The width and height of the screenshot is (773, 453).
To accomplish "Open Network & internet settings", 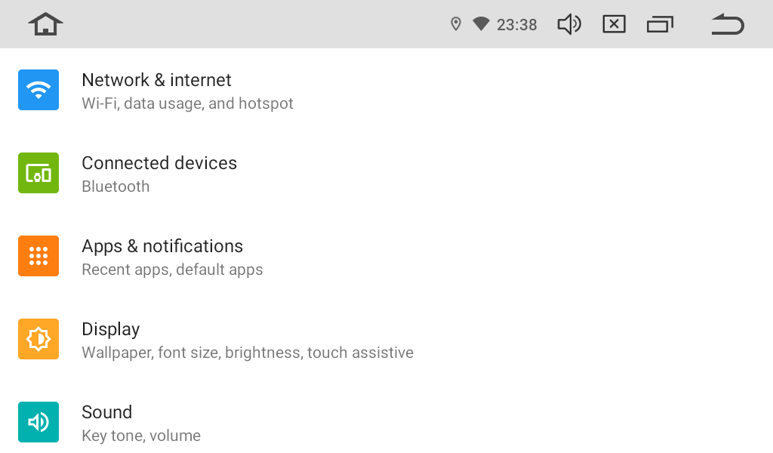I will click(x=156, y=80).
